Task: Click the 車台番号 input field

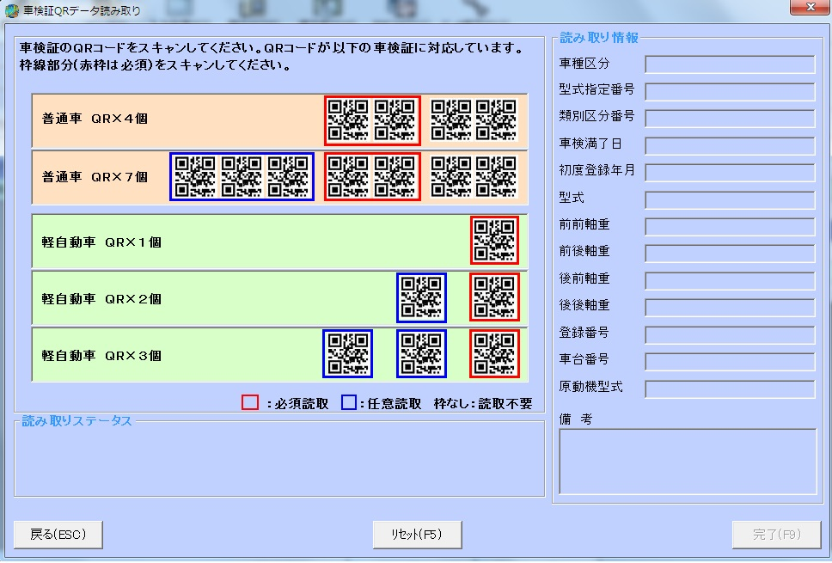Action: coord(730,361)
